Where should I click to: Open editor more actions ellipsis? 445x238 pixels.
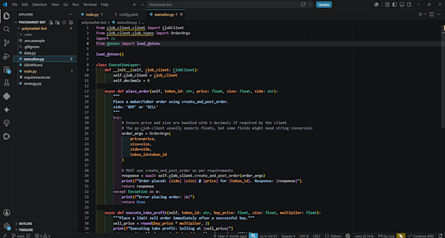click(439, 14)
